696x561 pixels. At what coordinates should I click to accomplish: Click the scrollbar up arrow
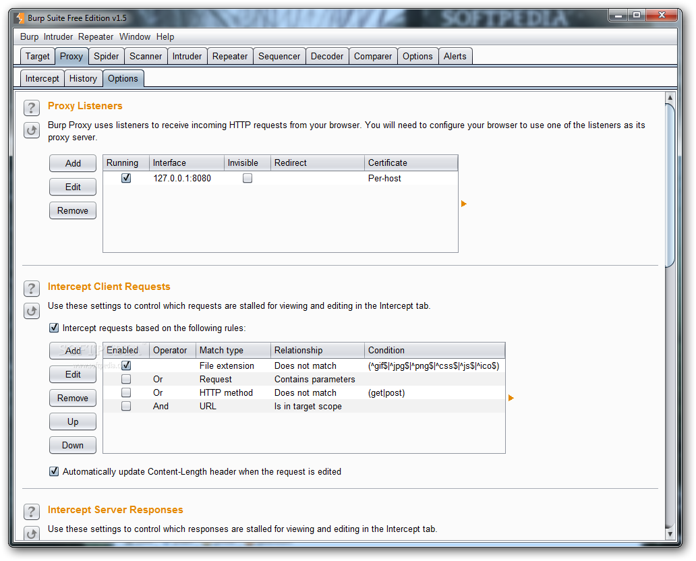670,97
